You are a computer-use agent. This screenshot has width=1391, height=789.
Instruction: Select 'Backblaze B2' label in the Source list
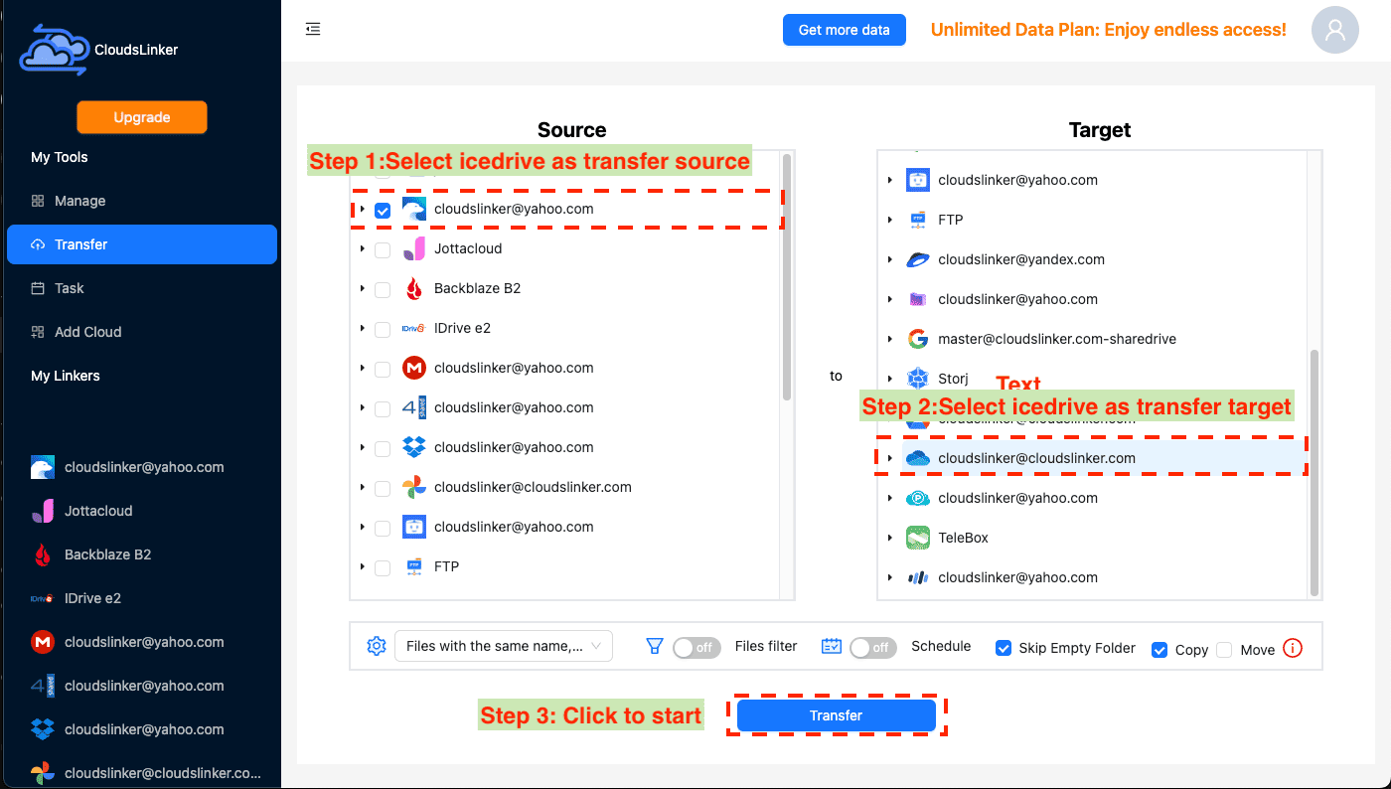(477, 288)
